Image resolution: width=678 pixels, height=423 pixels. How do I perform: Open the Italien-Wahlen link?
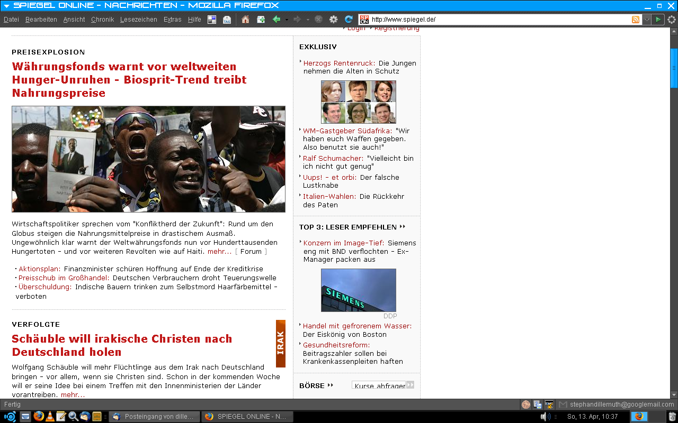[329, 196]
